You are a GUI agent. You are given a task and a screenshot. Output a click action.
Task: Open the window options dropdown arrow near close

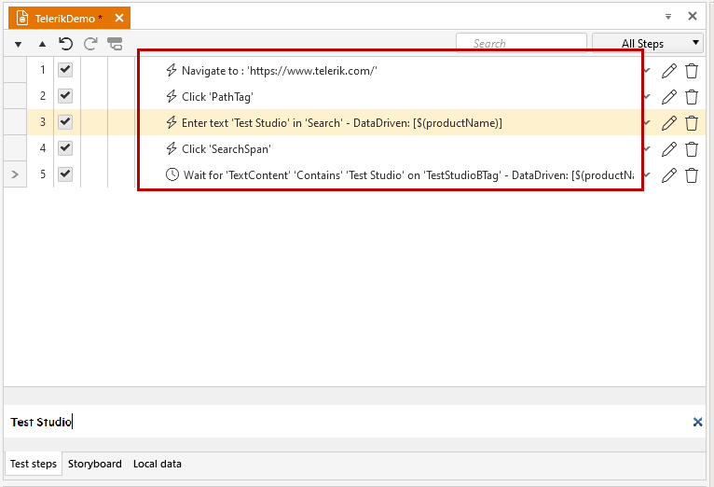tap(668, 17)
